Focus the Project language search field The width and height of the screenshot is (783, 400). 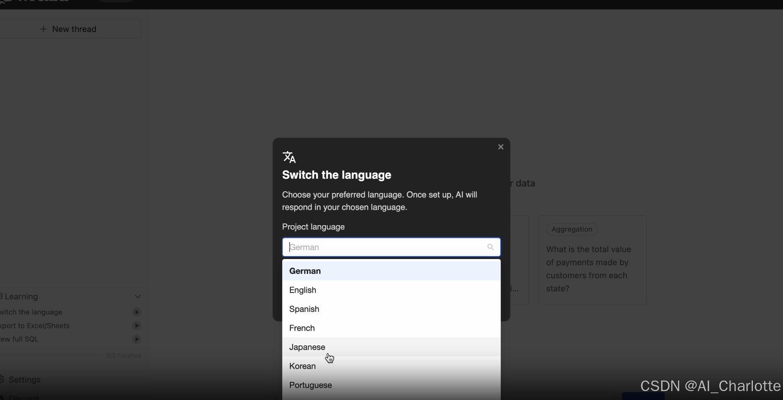coord(391,247)
